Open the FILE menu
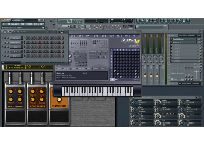This screenshot has width=204, height=145. [x=4, y=24]
